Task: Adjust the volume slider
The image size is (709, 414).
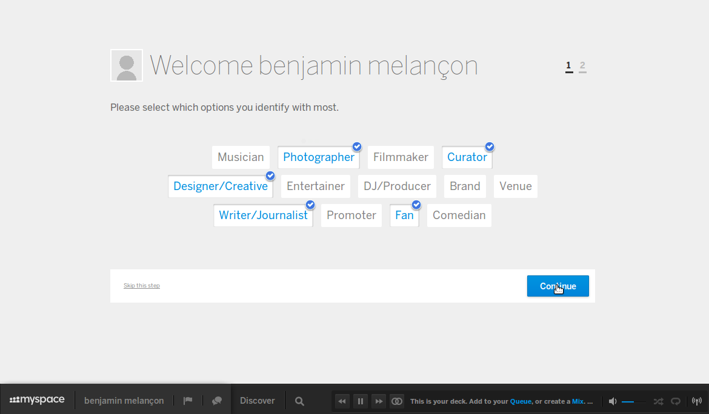Action: 633,401
